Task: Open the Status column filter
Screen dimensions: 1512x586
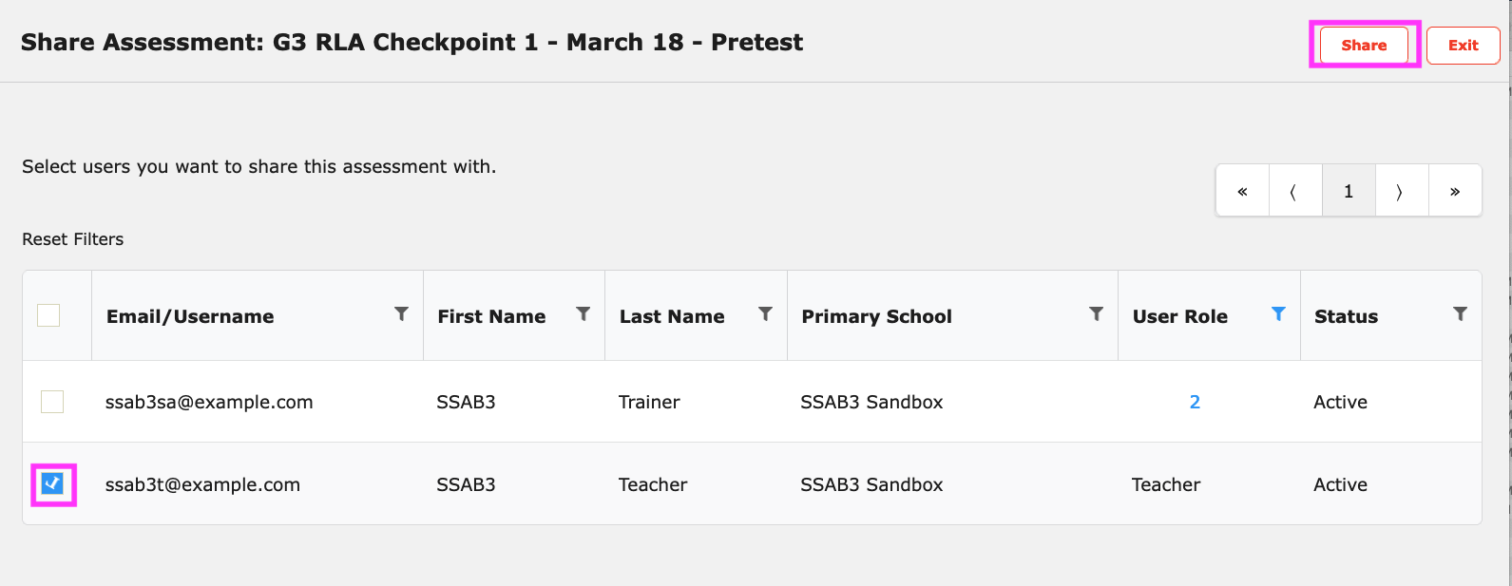Action: pos(1460,313)
